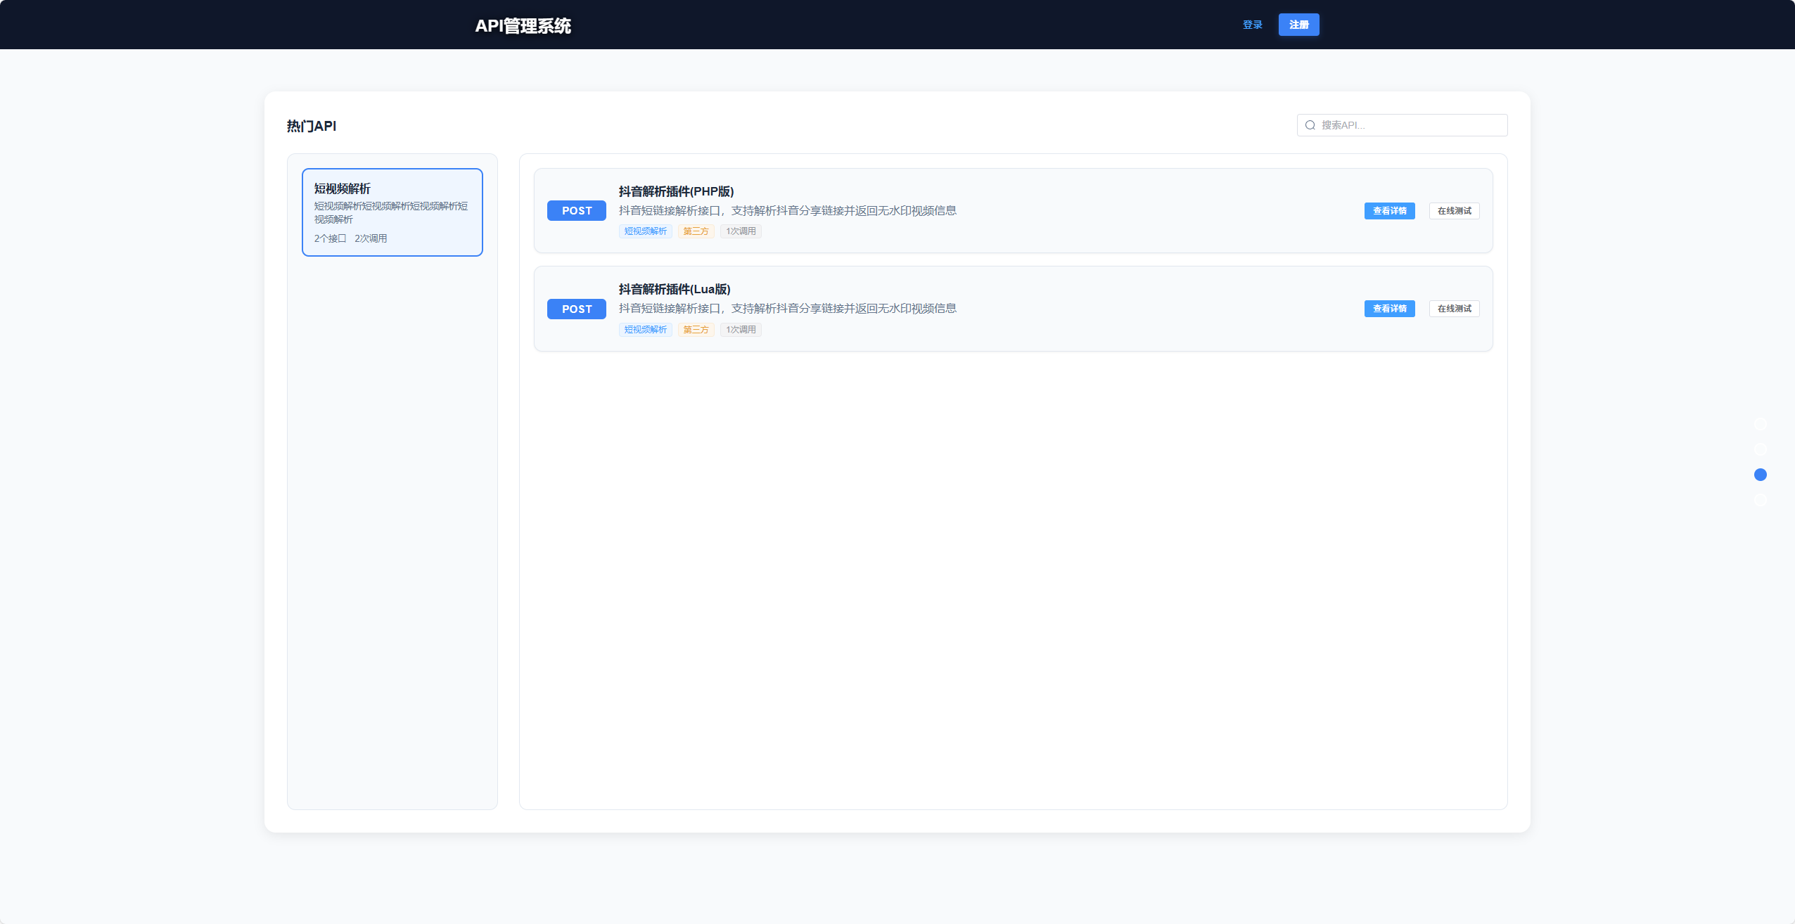The height and width of the screenshot is (924, 1795).
Task: Click the 注册 register button
Action: click(x=1298, y=25)
